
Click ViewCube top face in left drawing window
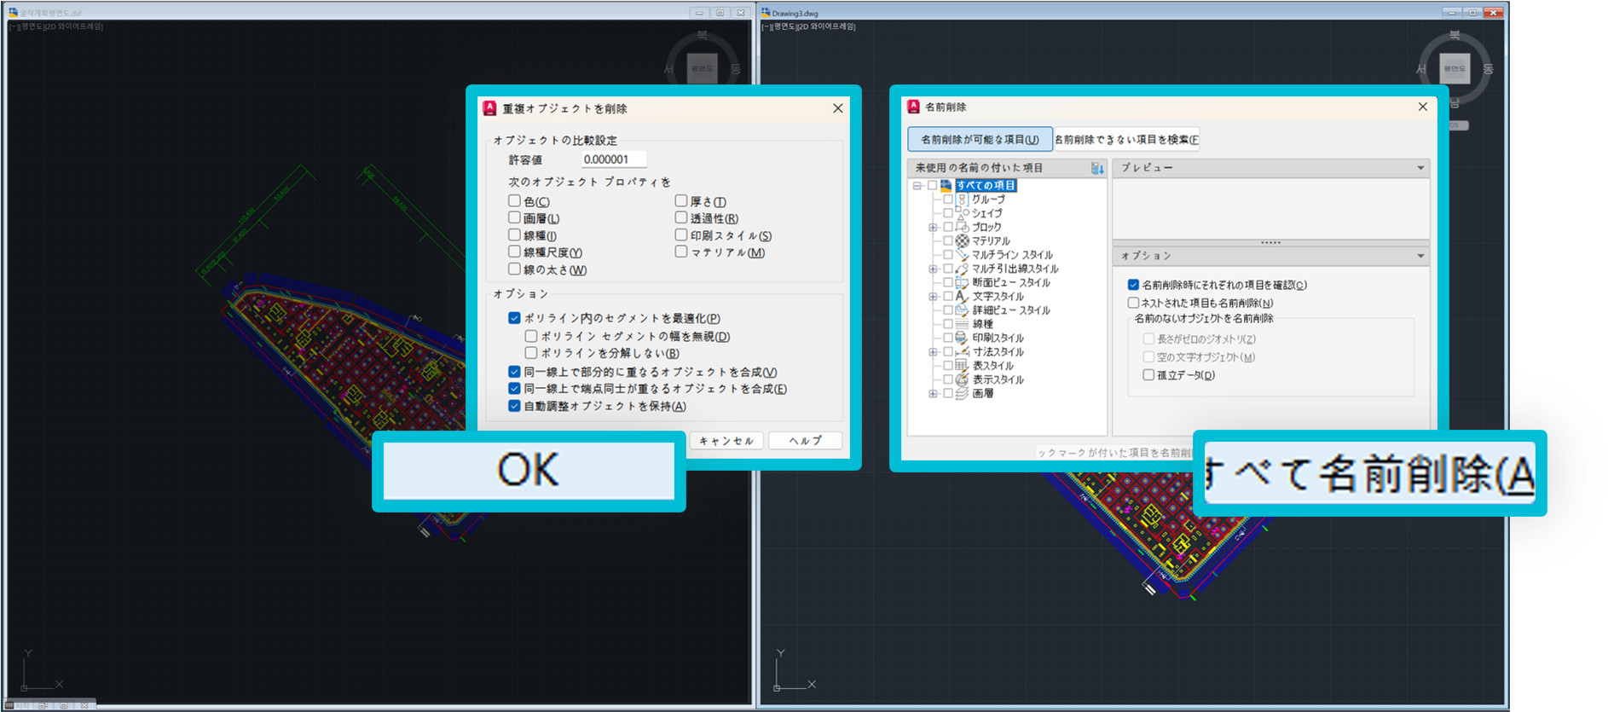tap(702, 68)
